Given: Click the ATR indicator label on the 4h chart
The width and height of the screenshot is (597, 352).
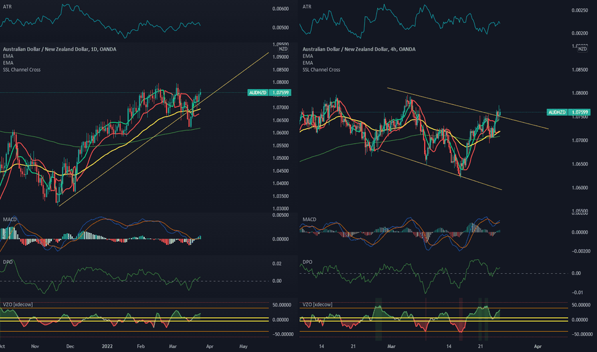Looking at the screenshot, I should tap(307, 6).
